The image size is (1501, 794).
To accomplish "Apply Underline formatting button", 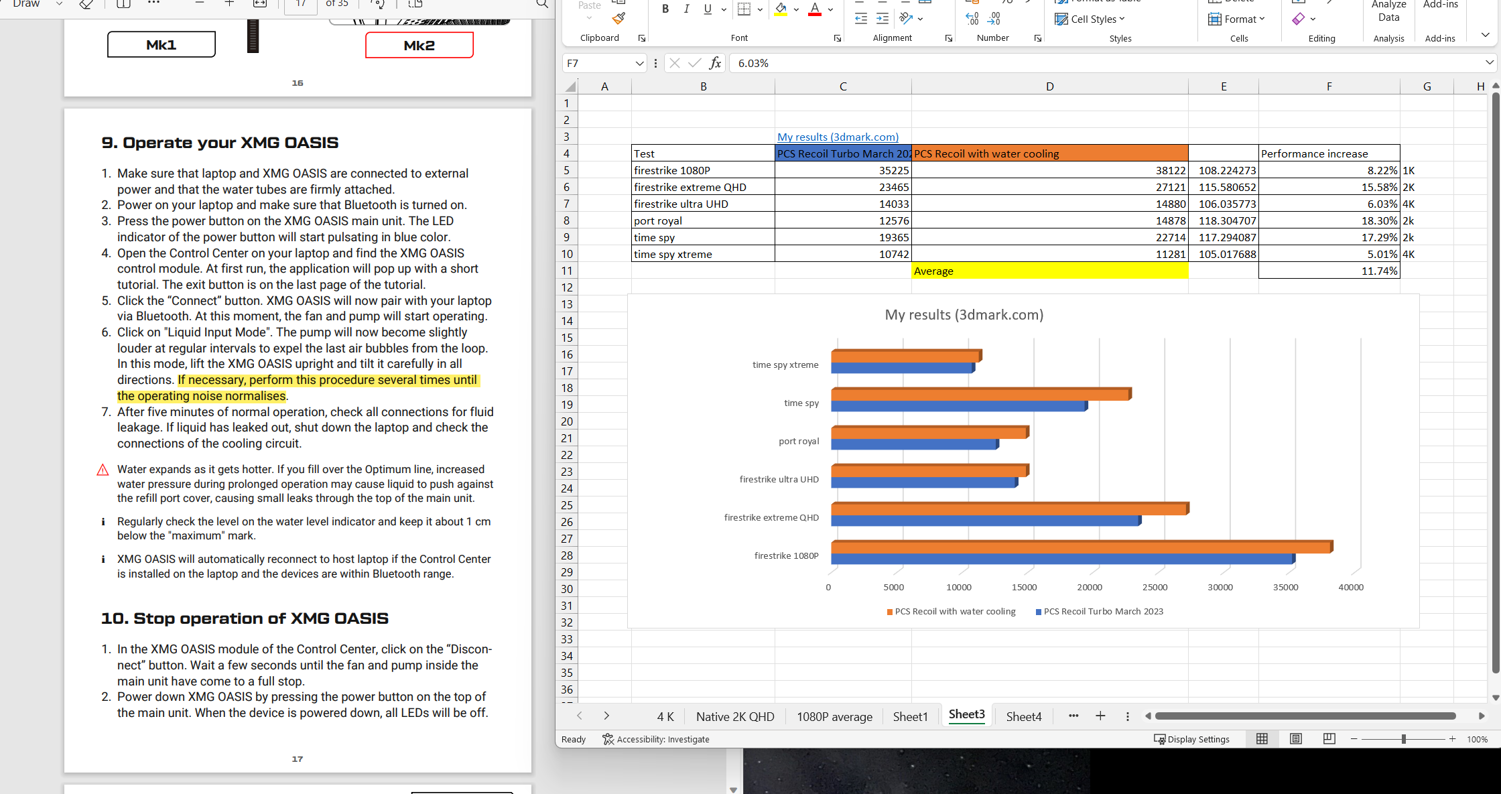I will pyautogui.click(x=708, y=9).
